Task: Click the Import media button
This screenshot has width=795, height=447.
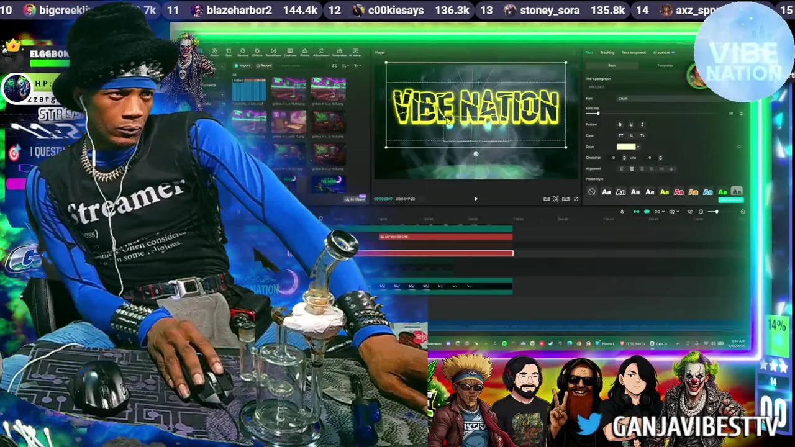Action: (242, 66)
